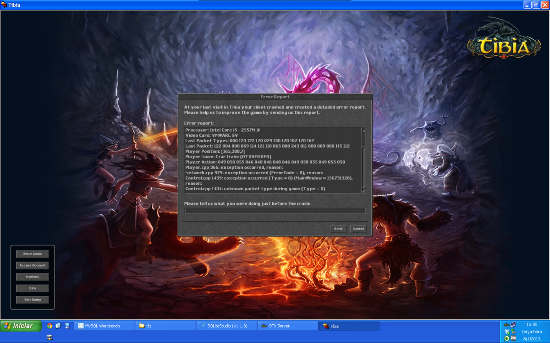Click the Tibia title bar icon
This screenshot has height=343, width=550.
[x=4, y=5]
